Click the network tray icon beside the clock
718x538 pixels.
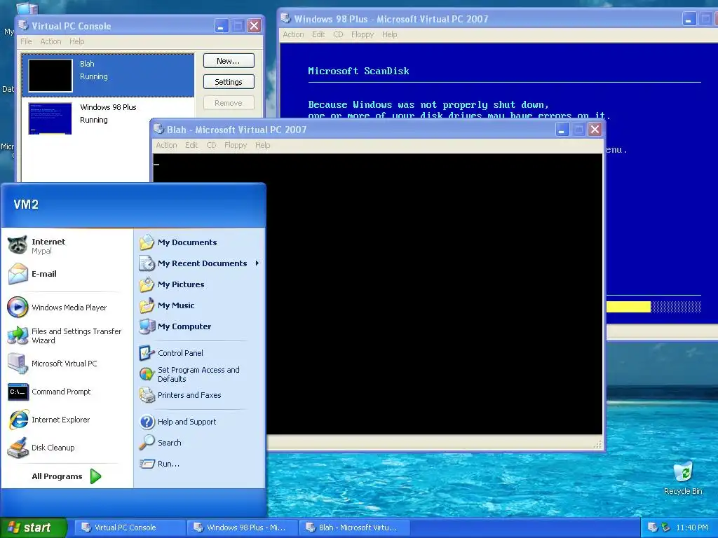click(665, 527)
